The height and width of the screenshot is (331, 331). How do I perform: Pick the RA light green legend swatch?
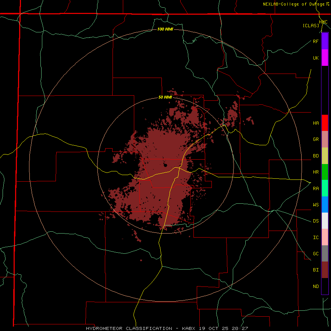[325, 188]
